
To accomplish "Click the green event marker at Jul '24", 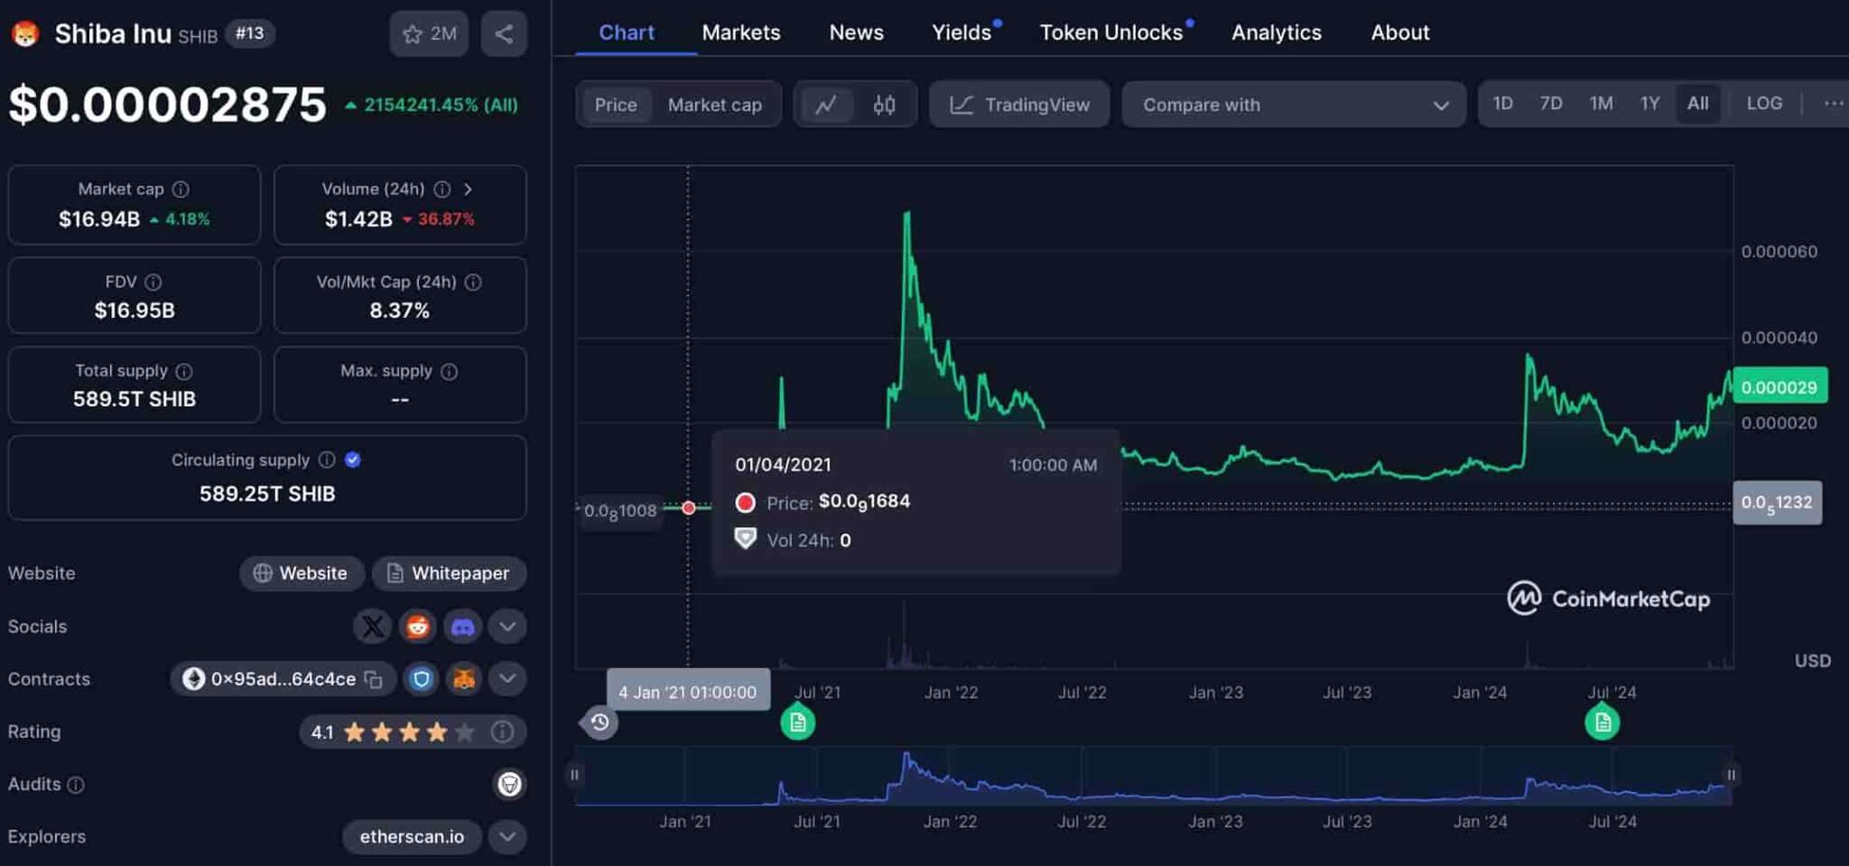I will (x=1602, y=721).
